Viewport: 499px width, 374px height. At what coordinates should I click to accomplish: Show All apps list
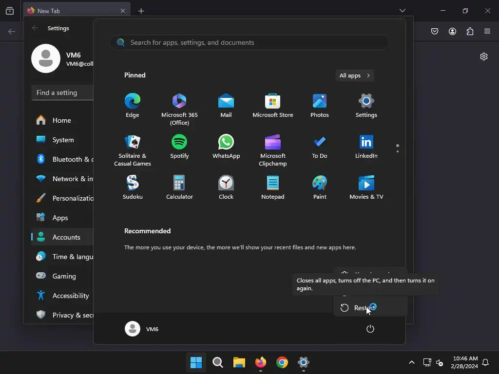click(355, 75)
